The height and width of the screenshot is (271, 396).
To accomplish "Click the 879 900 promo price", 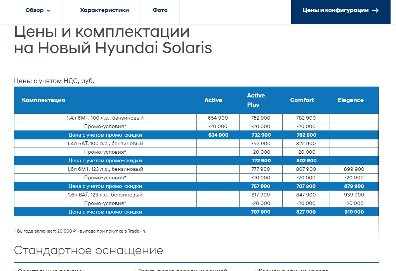I will click(x=354, y=186).
